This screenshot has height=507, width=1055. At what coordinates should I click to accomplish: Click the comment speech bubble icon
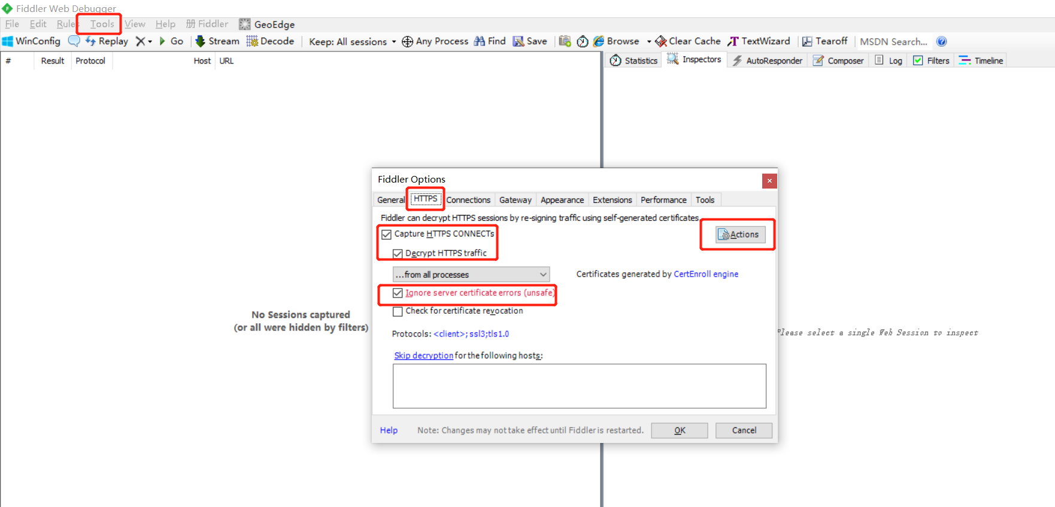click(x=74, y=41)
